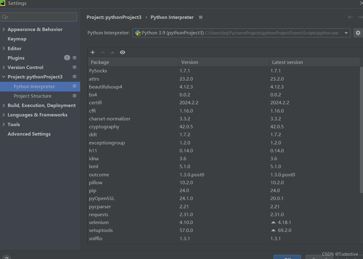Sort by the Version column header
Screen dimensions: 363x259
click(224, 62)
